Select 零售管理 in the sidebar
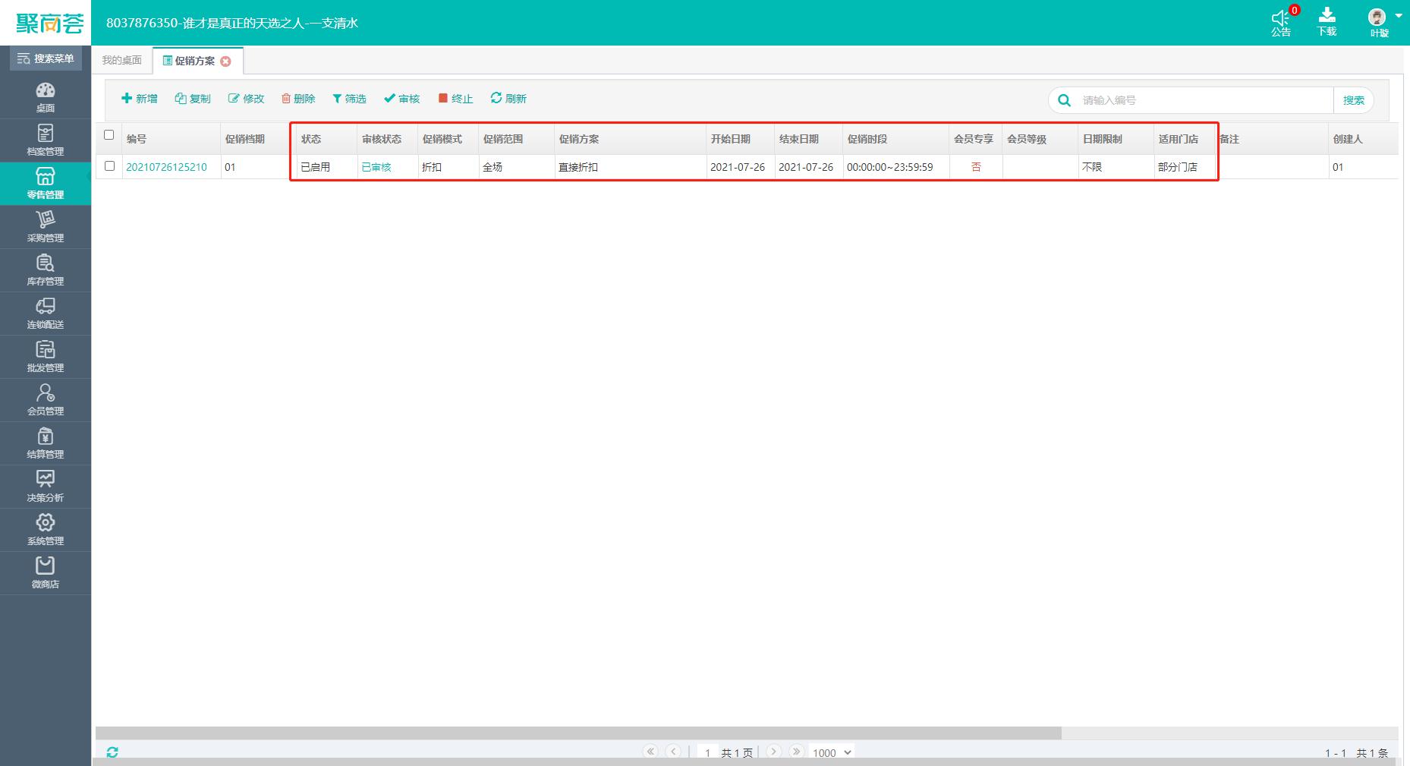1410x766 pixels. 46,184
